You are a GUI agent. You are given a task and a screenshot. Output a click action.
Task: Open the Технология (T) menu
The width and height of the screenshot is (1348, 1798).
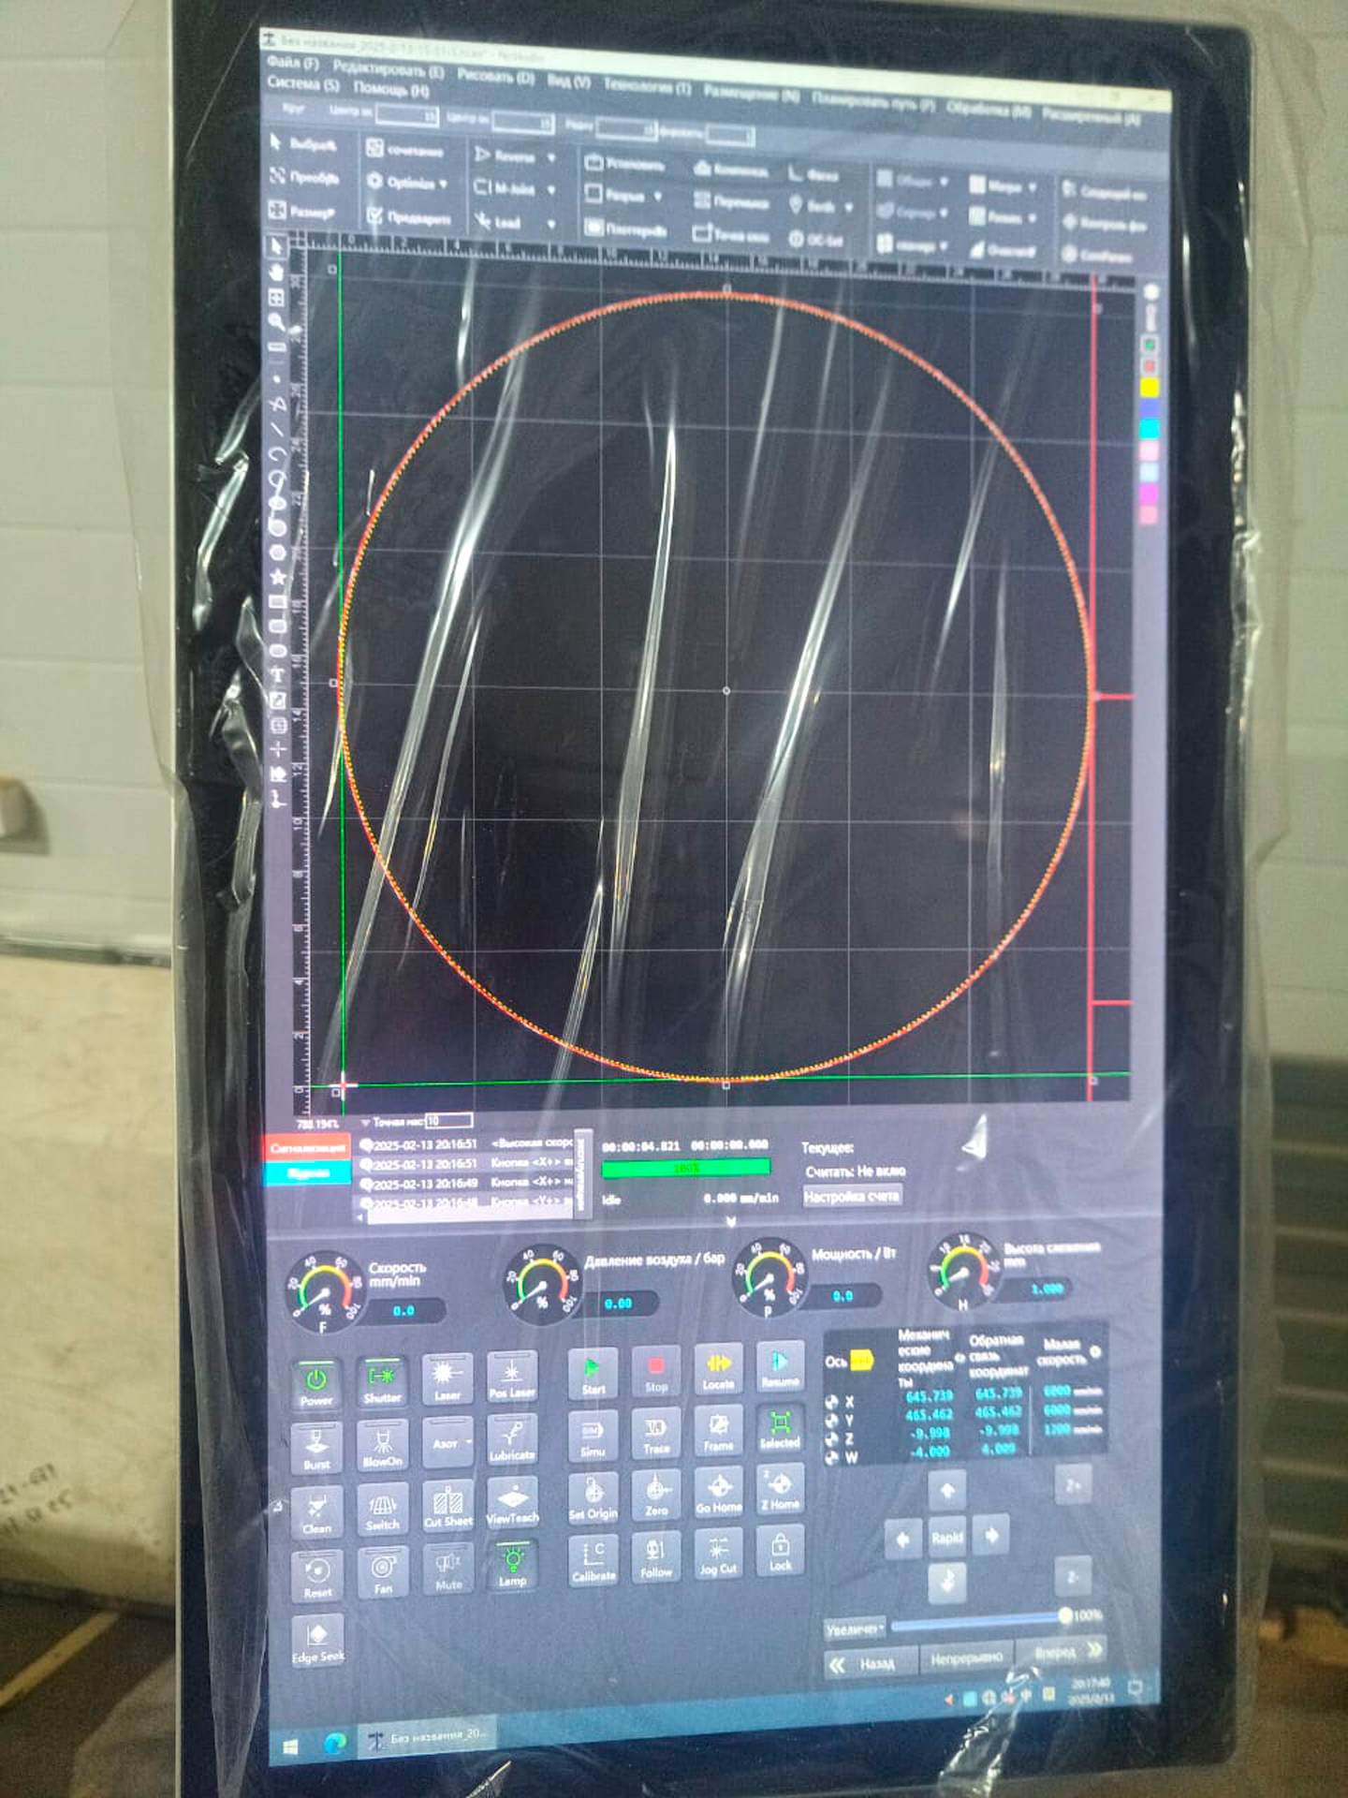coord(646,85)
